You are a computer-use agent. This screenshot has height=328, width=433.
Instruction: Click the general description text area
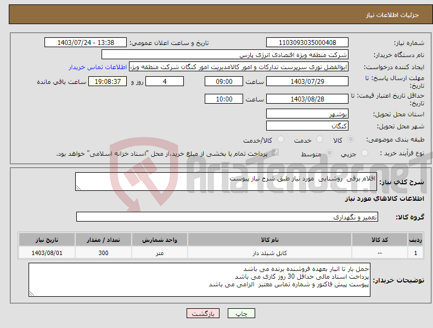pyautogui.click(x=226, y=182)
